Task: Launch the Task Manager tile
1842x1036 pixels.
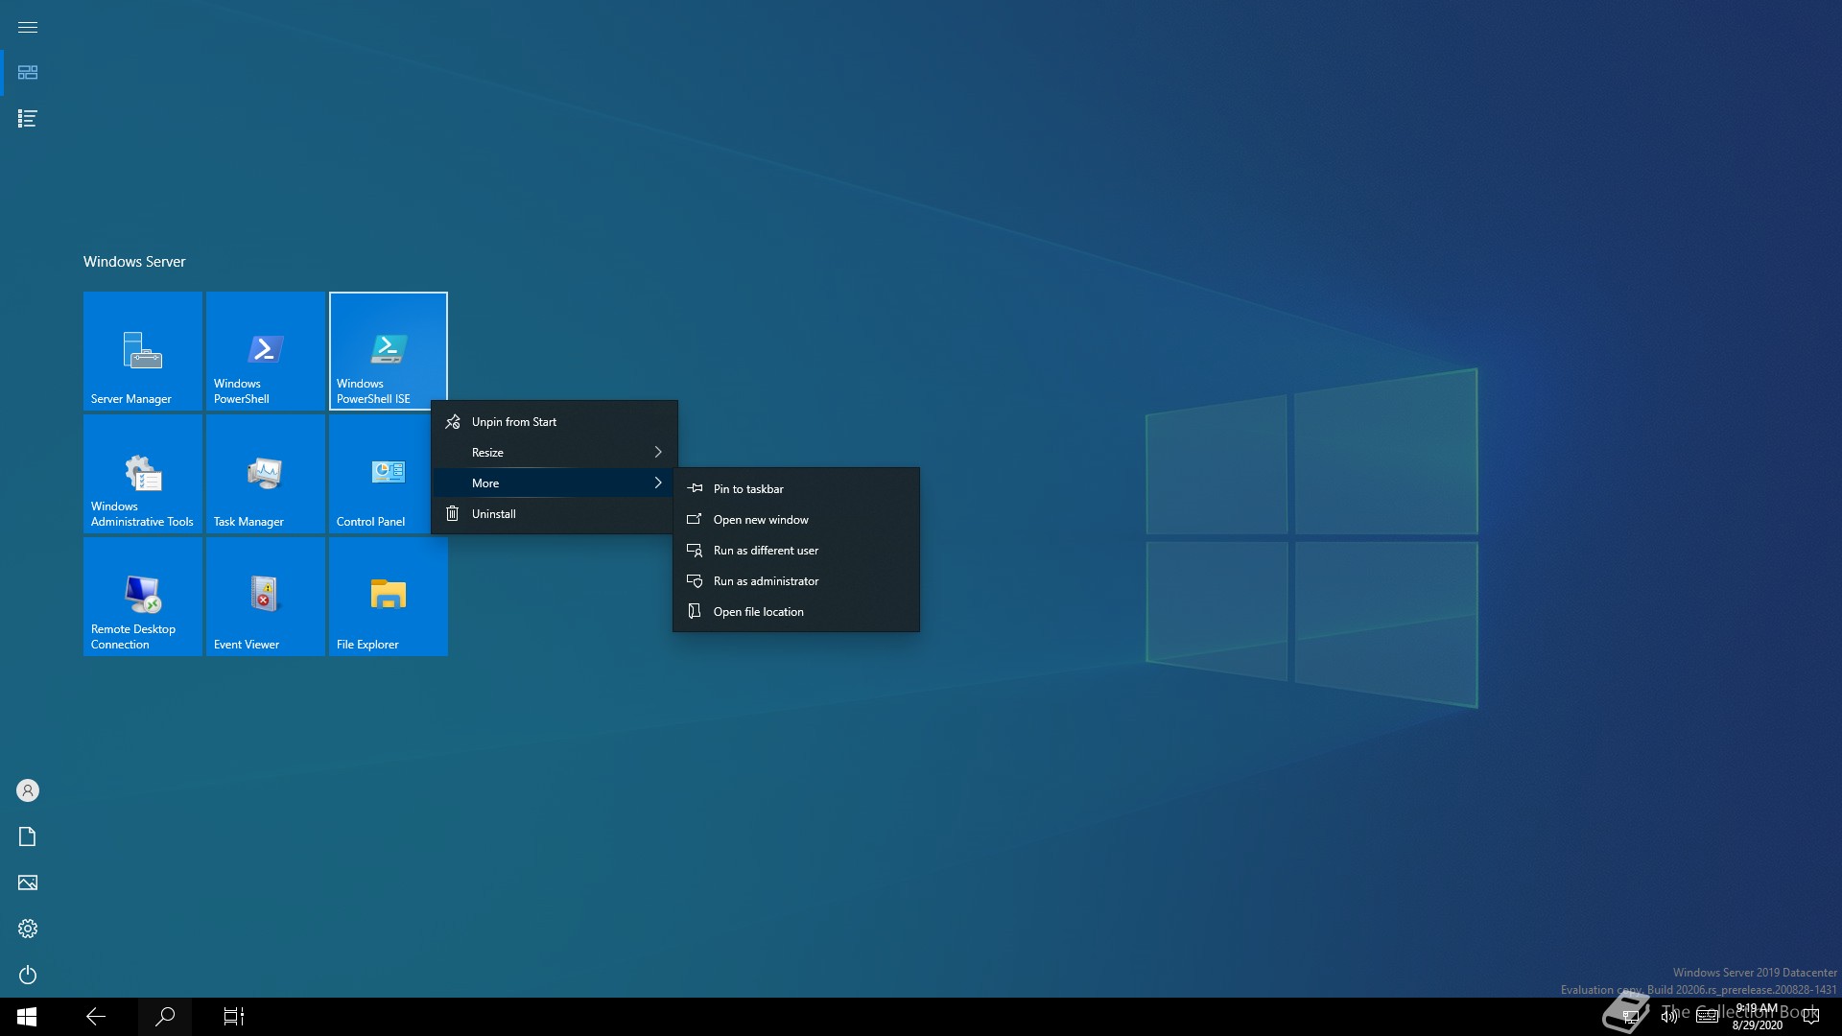Action: 265,473
